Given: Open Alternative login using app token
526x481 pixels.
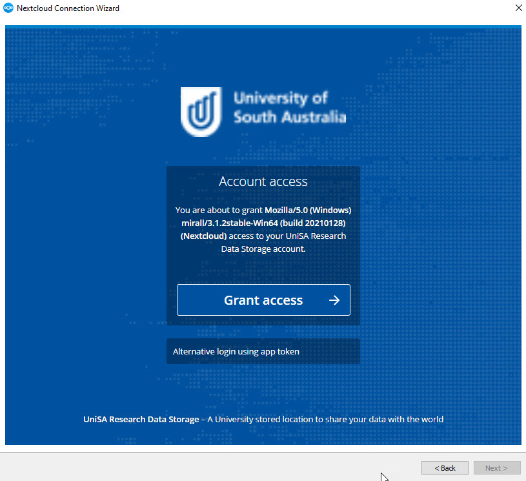Looking at the screenshot, I should [x=236, y=351].
